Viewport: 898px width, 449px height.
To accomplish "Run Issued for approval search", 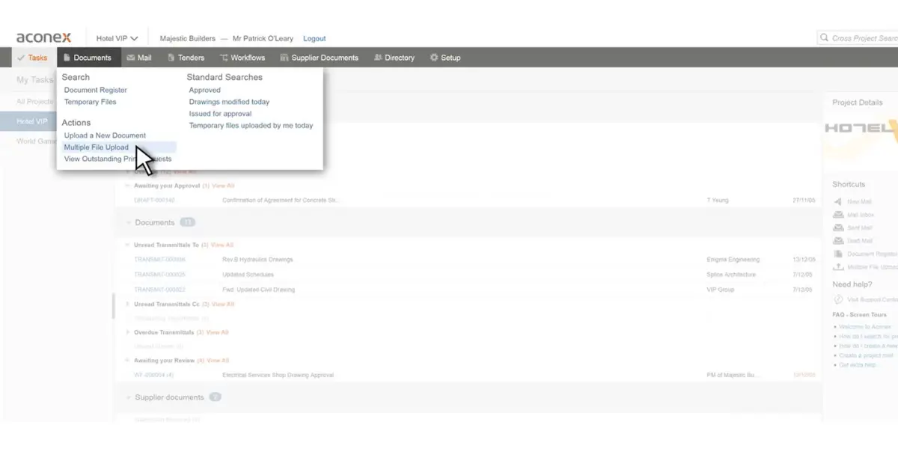I will pyautogui.click(x=220, y=114).
